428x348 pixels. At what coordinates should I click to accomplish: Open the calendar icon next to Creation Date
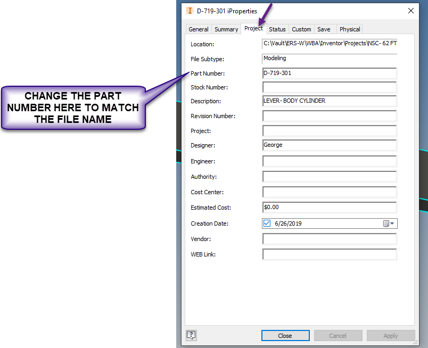click(386, 223)
